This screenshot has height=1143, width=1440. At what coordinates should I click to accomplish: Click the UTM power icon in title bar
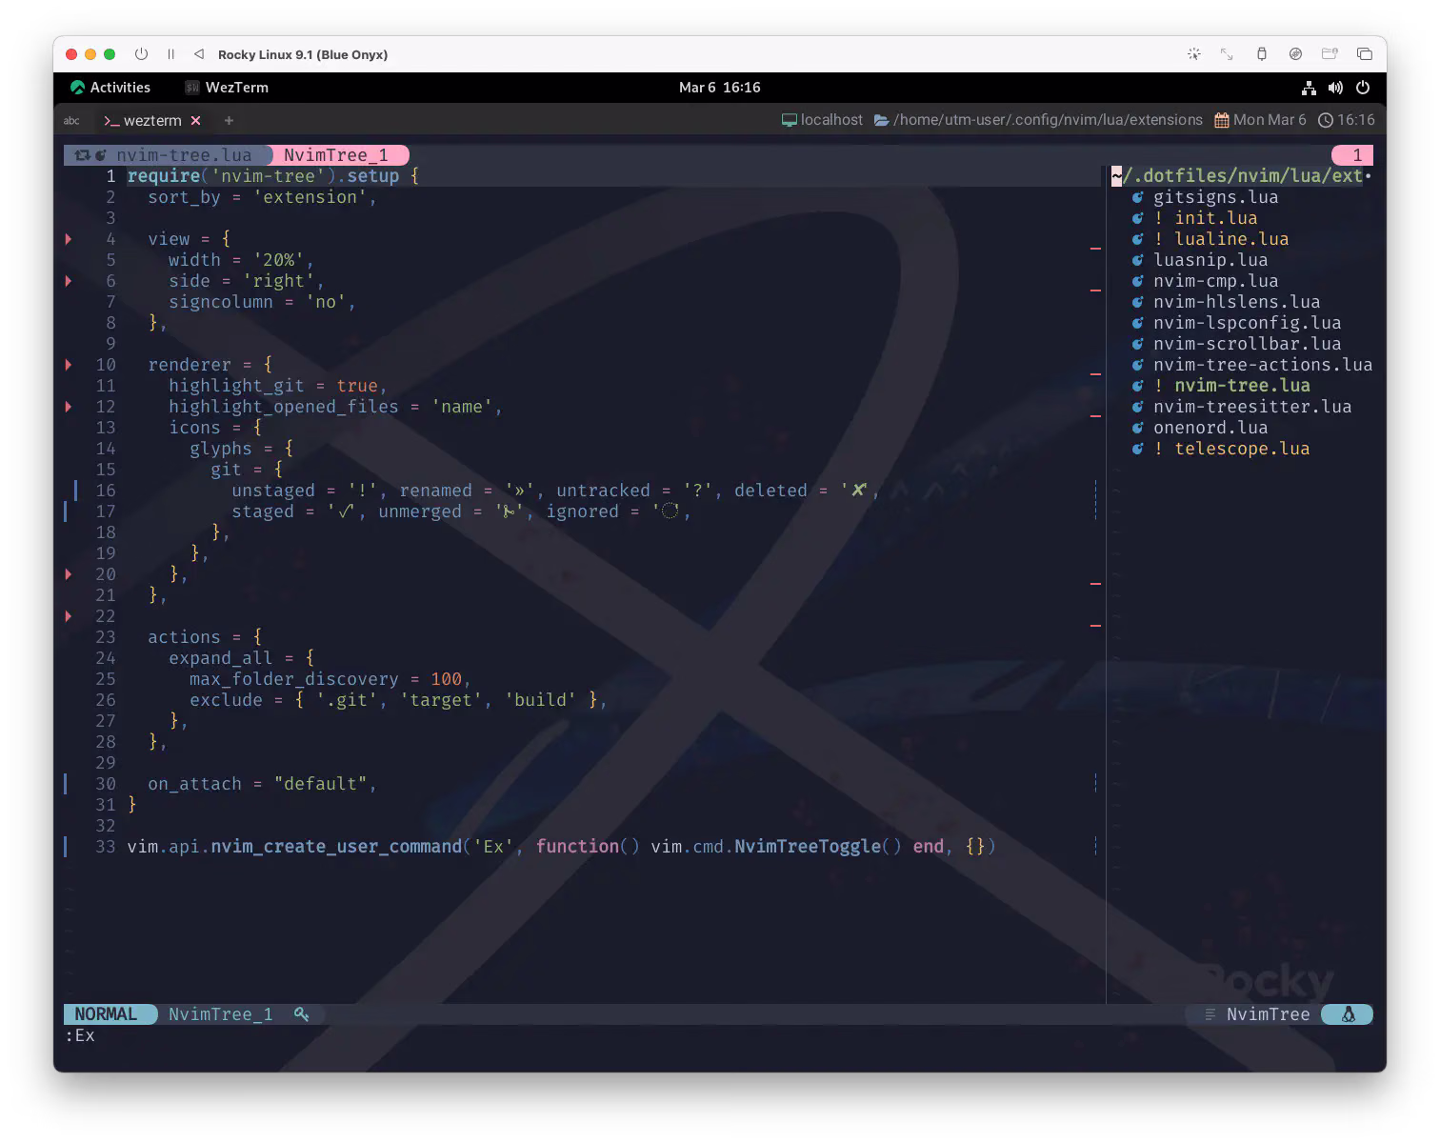tap(141, 54)
